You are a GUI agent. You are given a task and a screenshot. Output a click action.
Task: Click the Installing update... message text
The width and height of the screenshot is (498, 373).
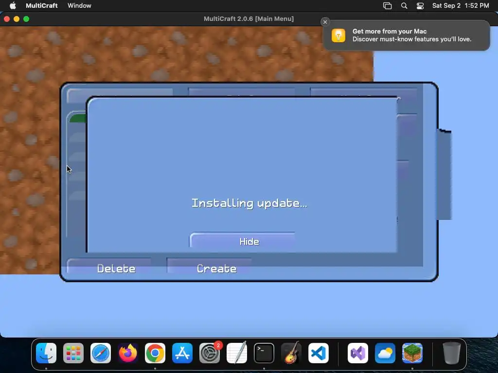click(x=249, y=203)
